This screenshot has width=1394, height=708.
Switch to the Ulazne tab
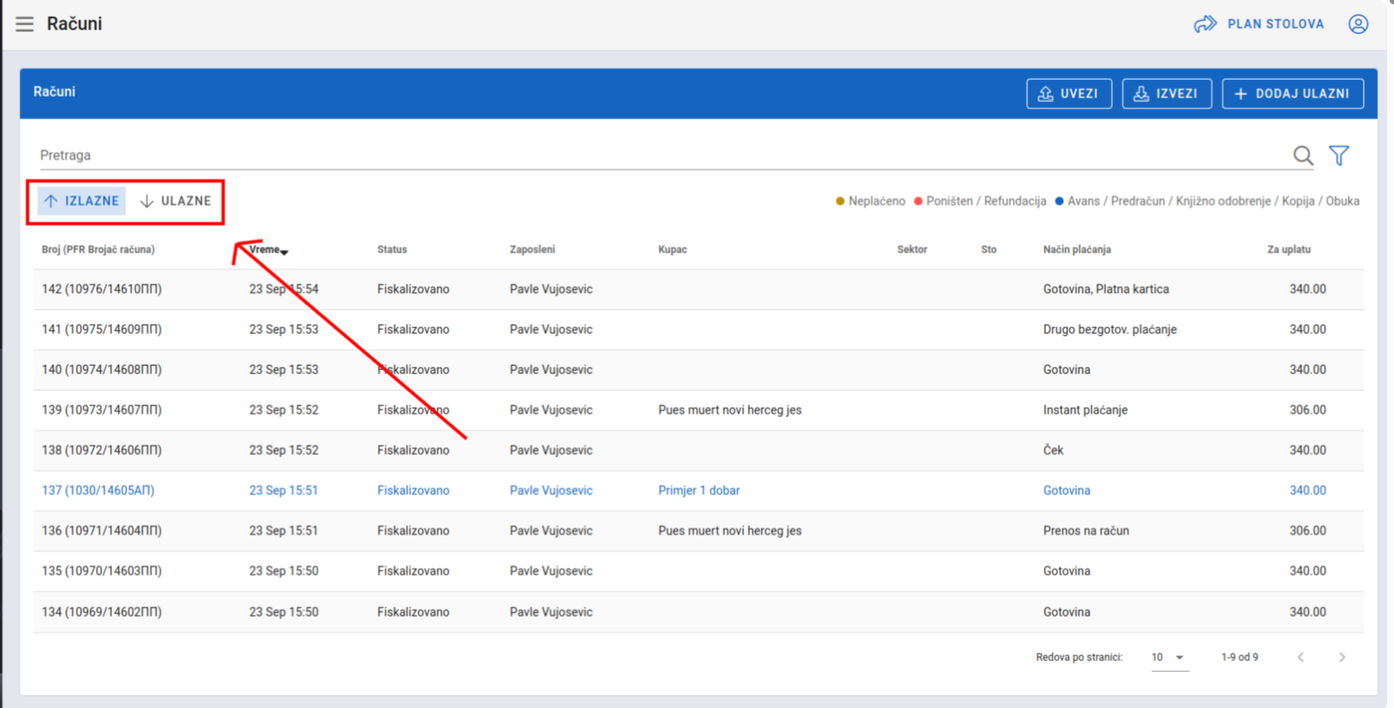[x=175, y=201]
